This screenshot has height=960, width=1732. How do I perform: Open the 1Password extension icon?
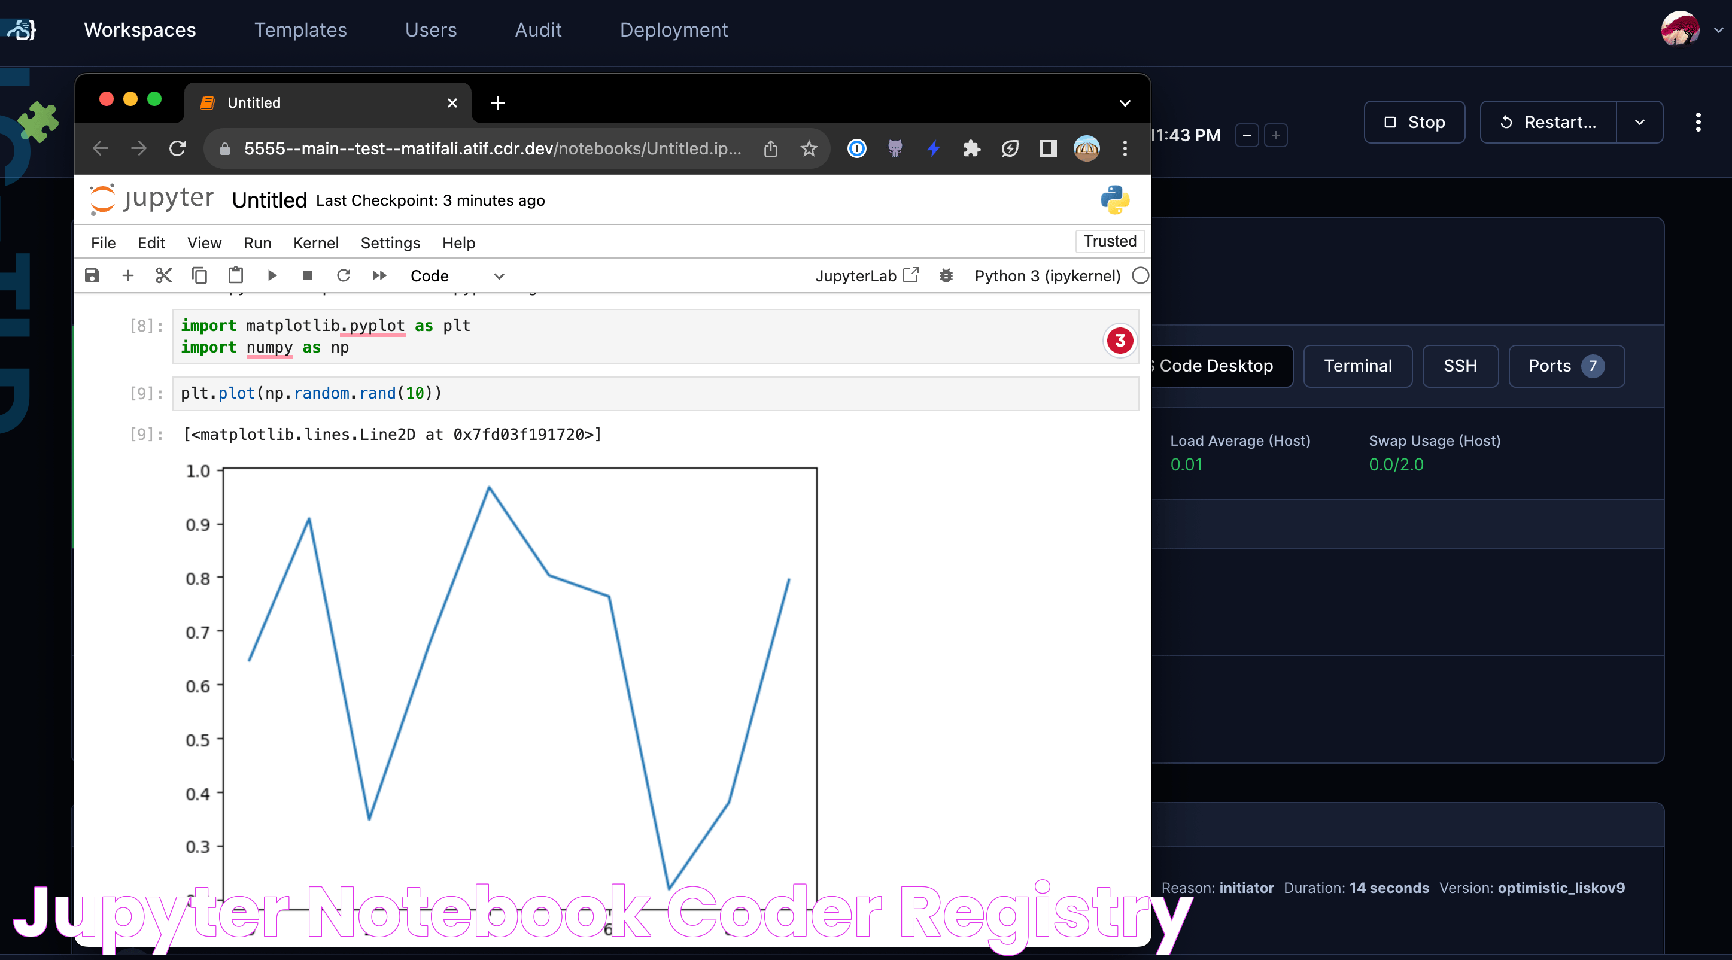click(856, 148)
